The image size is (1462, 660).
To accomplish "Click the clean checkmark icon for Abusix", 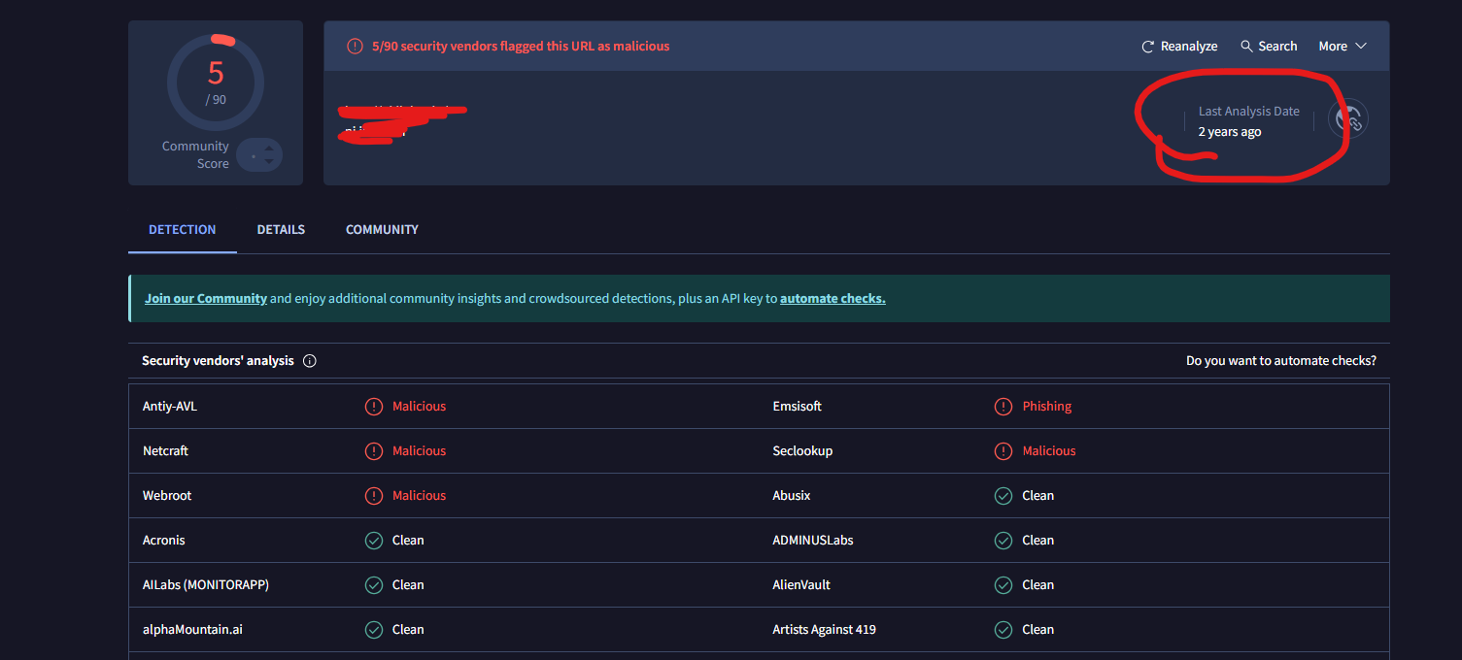I will (1003, 496).
